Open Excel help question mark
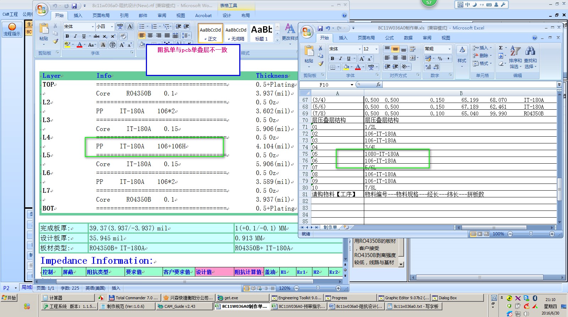 (535, 38)
